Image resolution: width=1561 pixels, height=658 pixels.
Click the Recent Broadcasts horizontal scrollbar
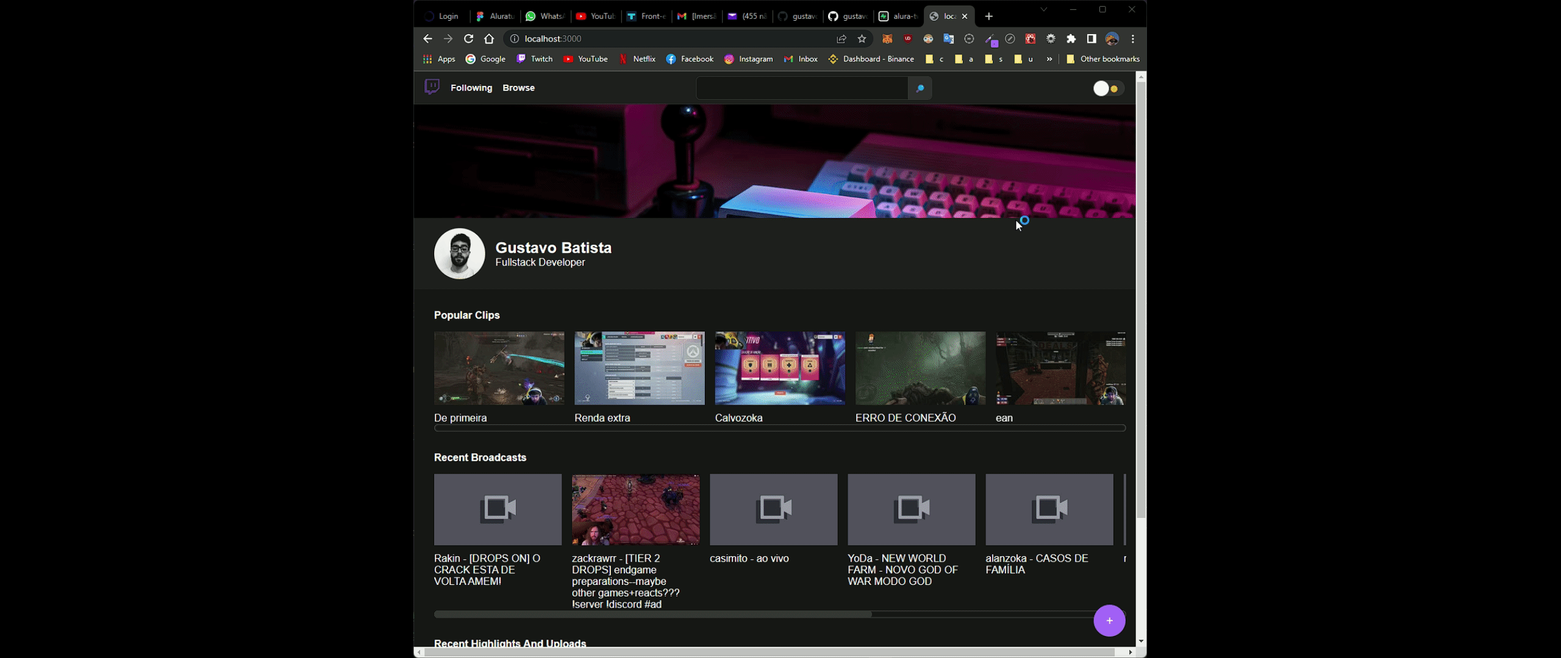point(652,614)
